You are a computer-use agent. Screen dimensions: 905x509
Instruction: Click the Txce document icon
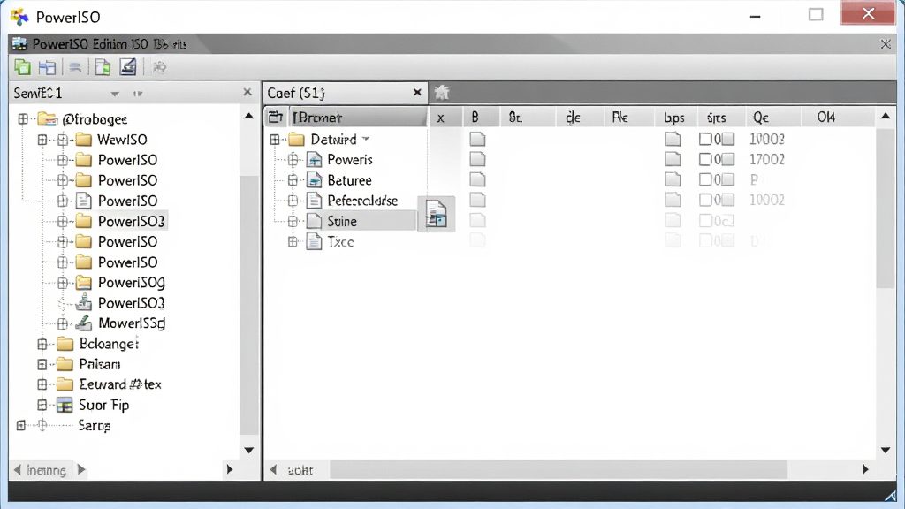pyautogui.click(x=314, y=241)
